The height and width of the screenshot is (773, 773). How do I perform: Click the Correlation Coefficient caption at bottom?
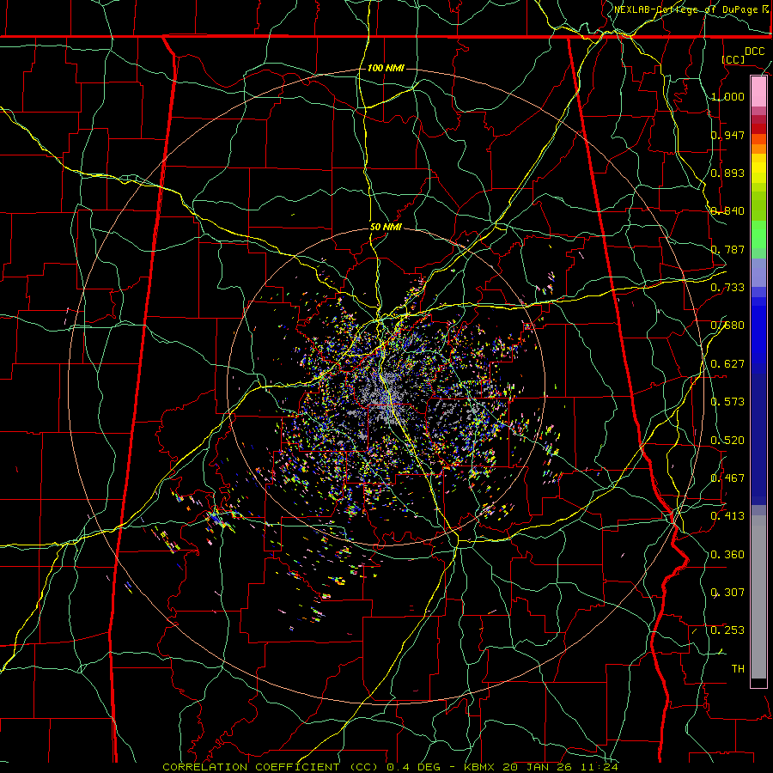pos(390,767)
